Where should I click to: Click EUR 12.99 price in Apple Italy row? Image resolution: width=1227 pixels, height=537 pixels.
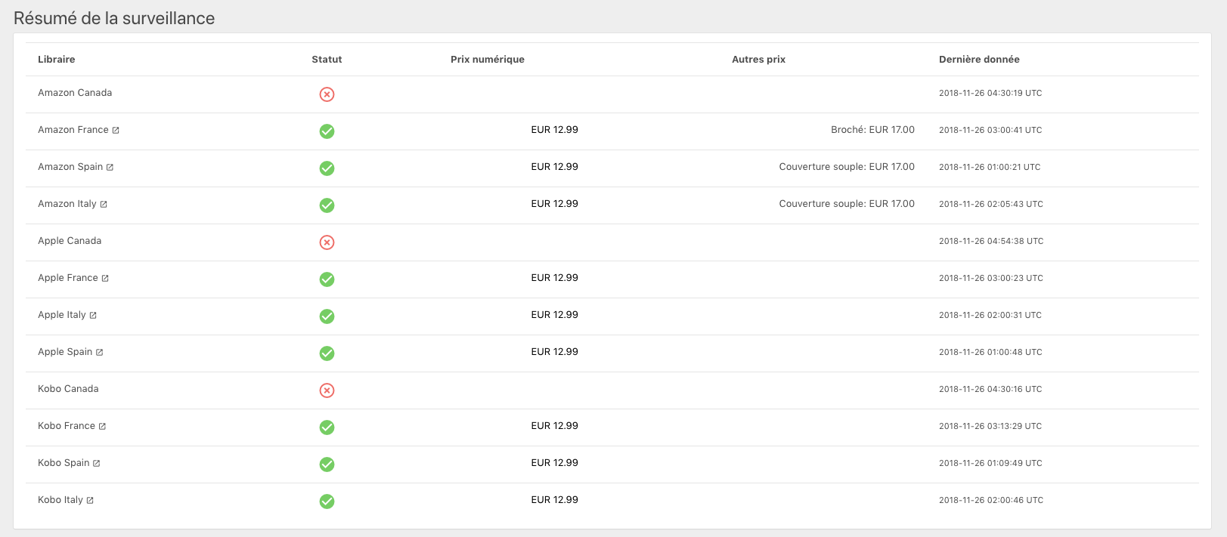click(x=554, y=315)
